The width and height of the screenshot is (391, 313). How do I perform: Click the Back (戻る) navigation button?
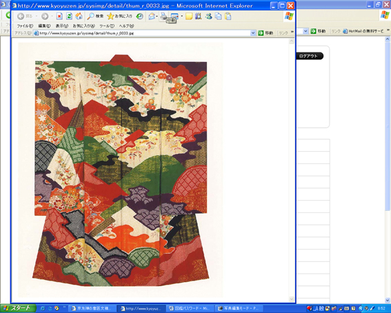(25, 16)
